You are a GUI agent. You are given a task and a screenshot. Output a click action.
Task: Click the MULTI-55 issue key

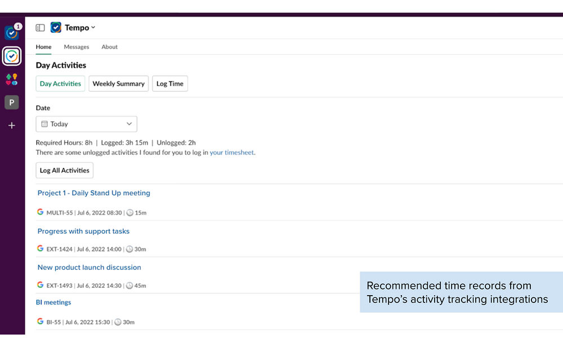[x=60, y=213]
